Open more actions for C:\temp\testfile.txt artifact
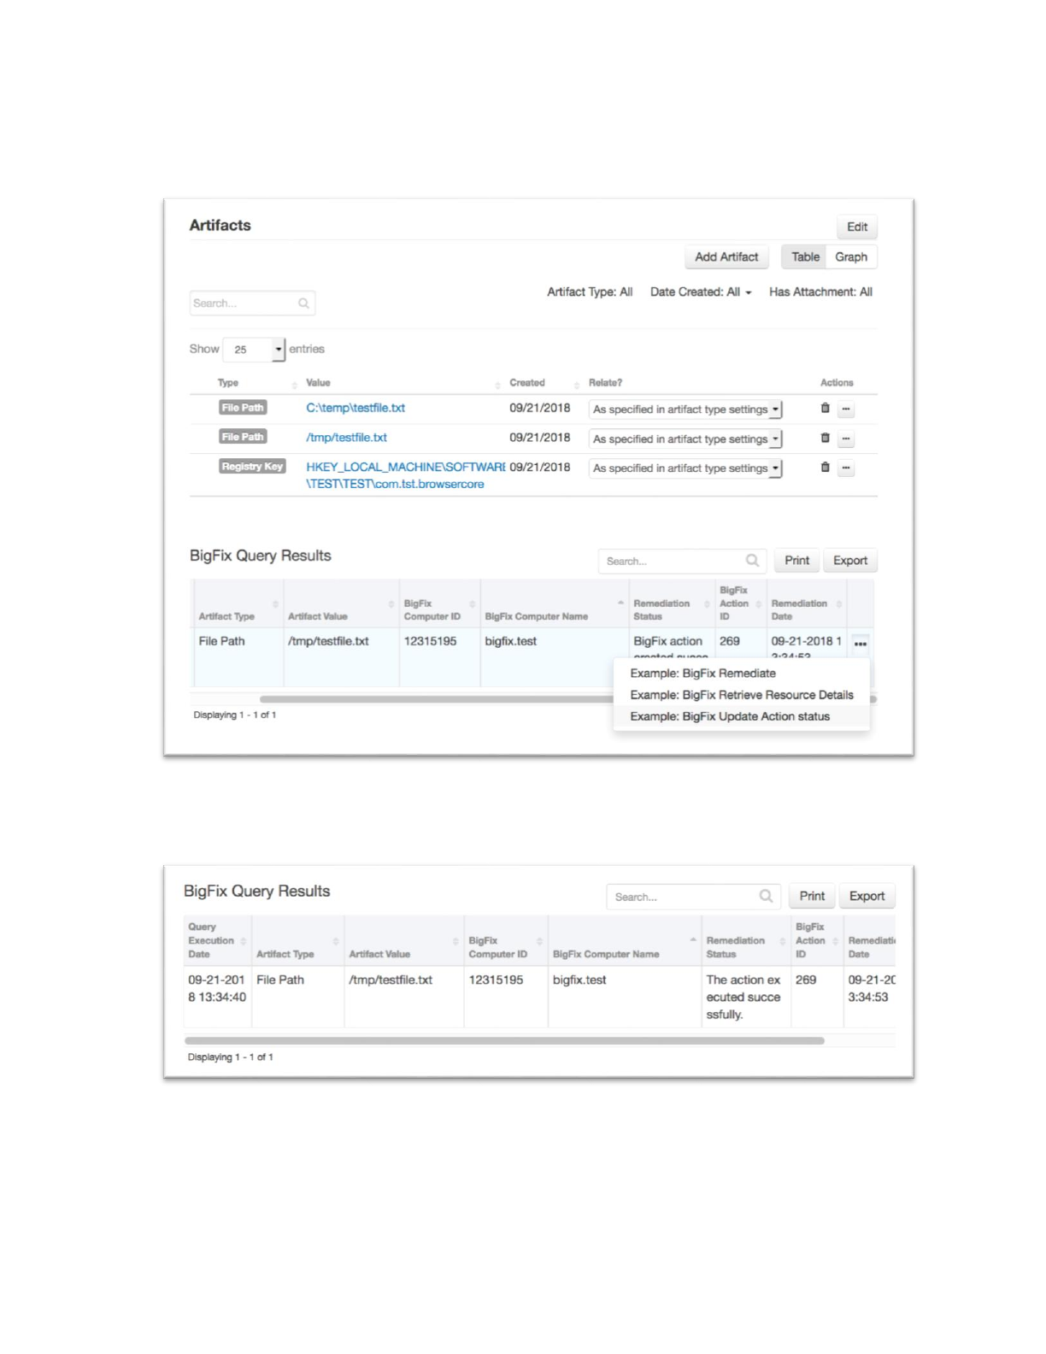Image resolution: width=1046 pixels, height=1354 pixels. (846, 409)
